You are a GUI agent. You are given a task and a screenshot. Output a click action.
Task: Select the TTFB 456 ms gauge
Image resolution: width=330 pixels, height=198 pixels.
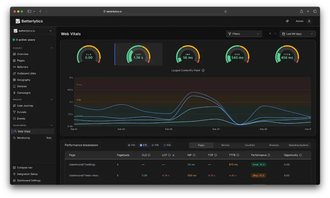coord(287,54)
